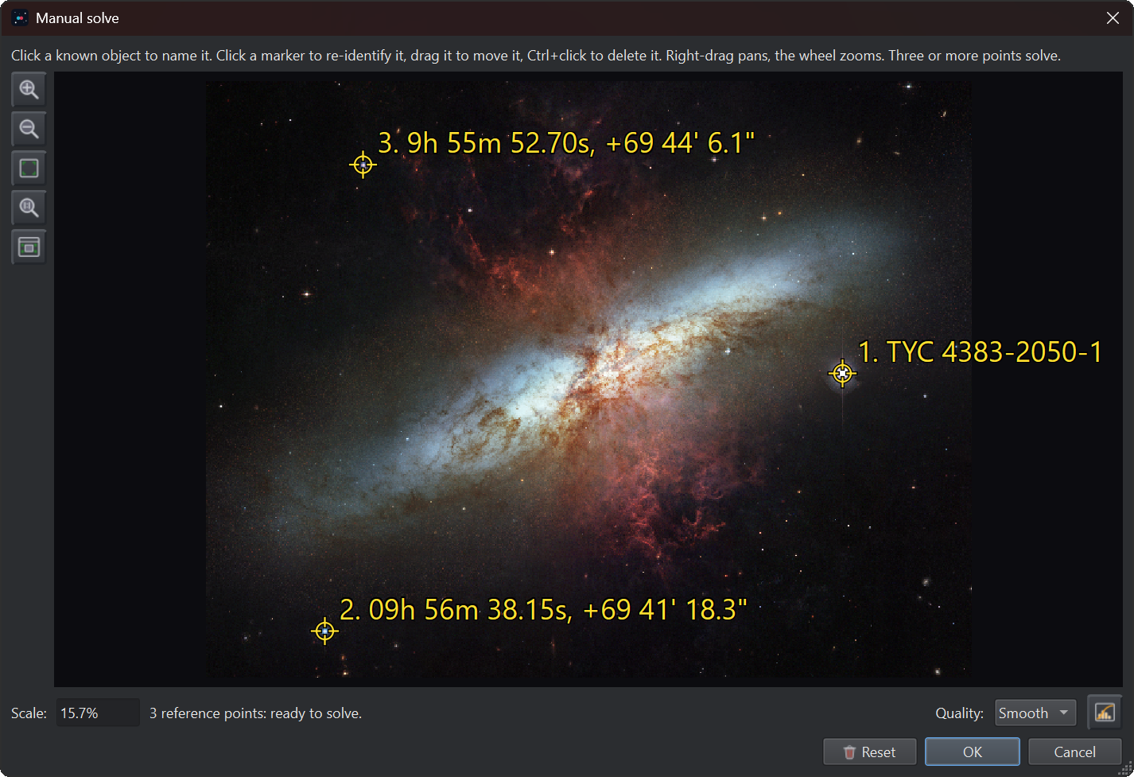Click the "3 reference points: ready to solve." status
Screen dimensions: 1134x777
tap(255, 713)
